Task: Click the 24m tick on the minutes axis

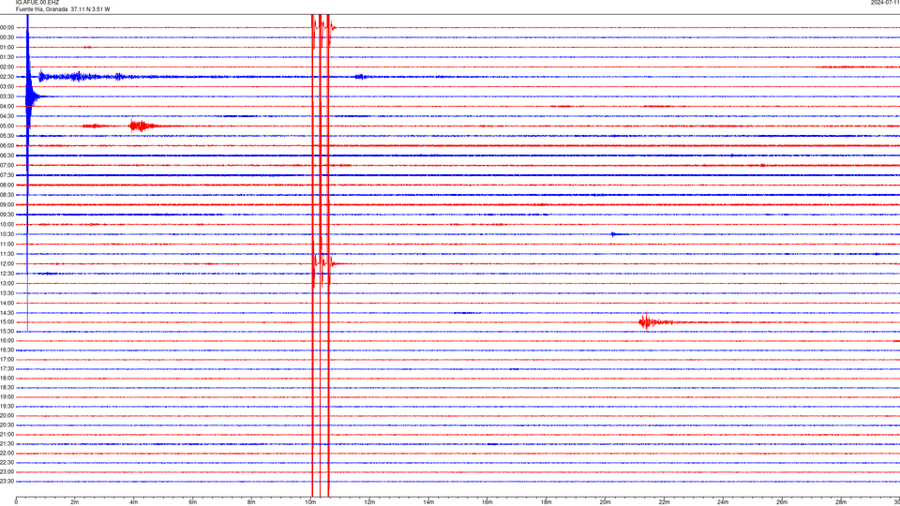Action: [x=723, y=502]
